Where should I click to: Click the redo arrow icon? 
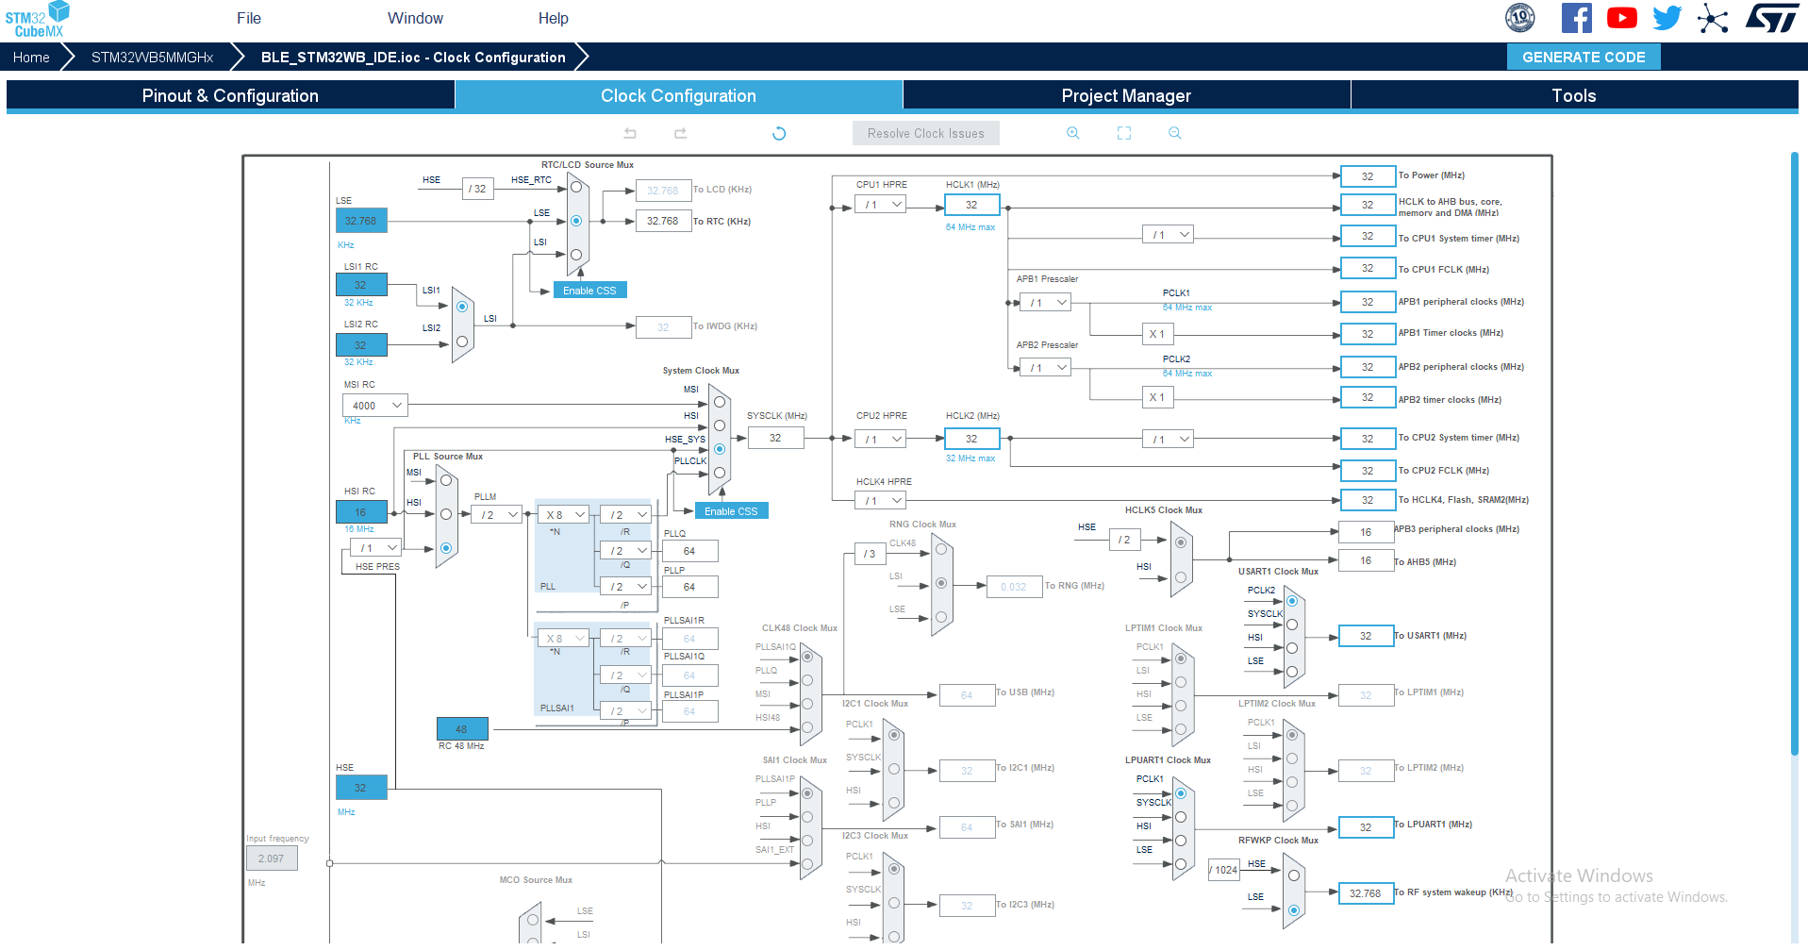coord(679,133)
